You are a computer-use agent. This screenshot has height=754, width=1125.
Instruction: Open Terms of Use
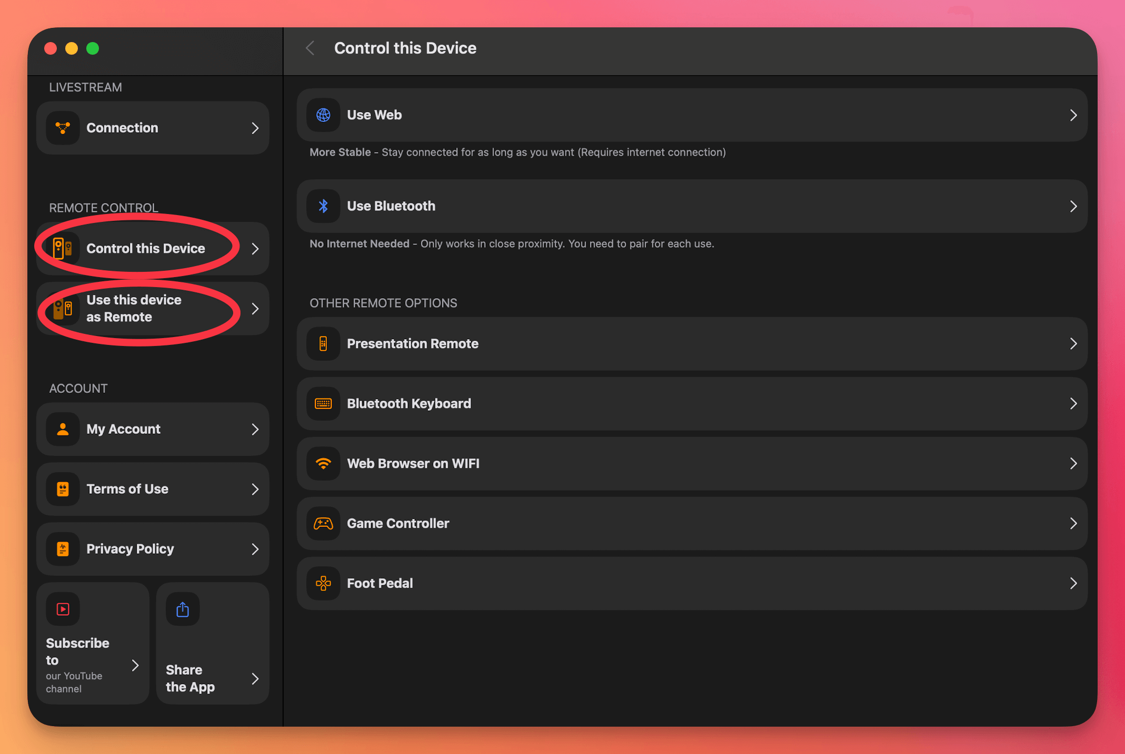coord(153,489)
